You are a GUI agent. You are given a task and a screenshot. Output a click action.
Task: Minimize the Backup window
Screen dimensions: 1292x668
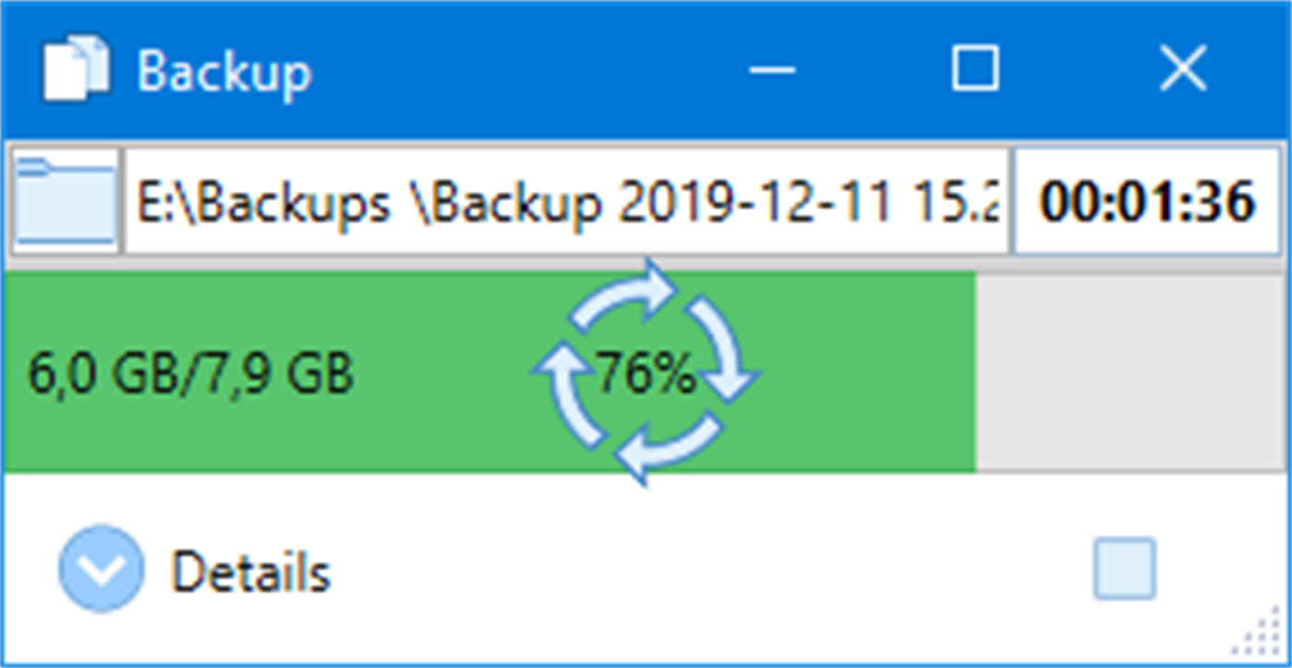(x=772, y=71)
